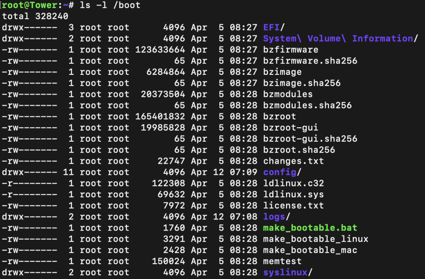Click the bzroot-gui file name
Image resolution: width=425 pixels, height=279 pixels.
(x=291, y=128)
